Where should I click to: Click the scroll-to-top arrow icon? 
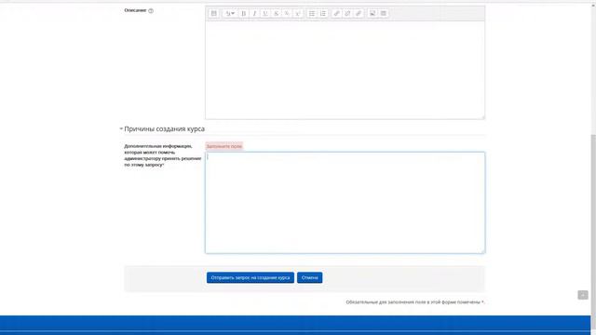583,295
